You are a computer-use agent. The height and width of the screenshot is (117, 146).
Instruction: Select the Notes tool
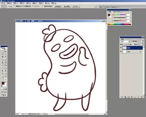[3, 77]
